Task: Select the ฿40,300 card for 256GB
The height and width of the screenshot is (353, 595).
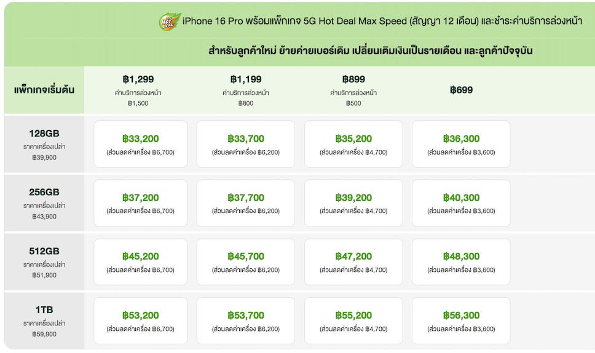Action: (461, 203)
